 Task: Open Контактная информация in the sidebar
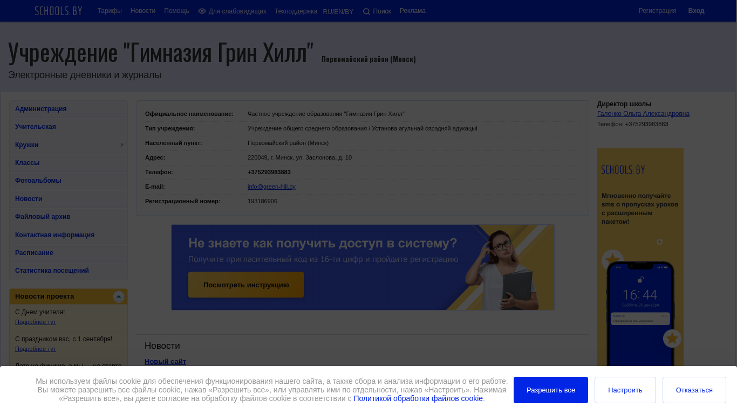(69, 235)
